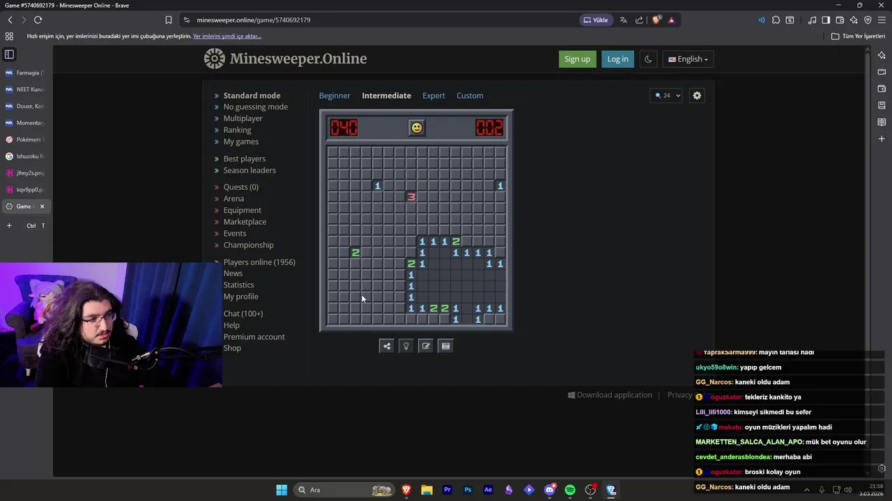Go to the Ranking page
This screenshot has height=501, width=892.
[237, 130]
